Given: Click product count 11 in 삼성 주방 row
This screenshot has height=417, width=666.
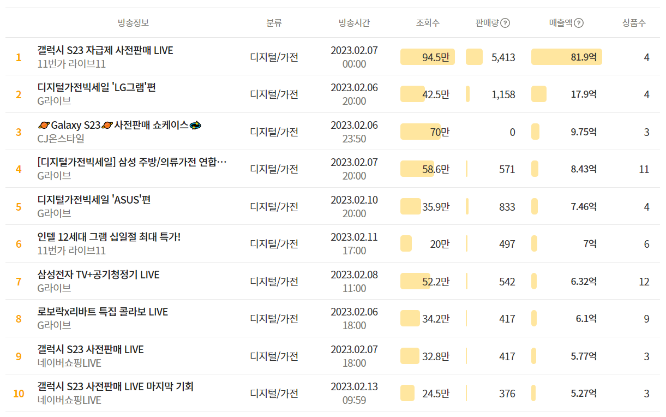Looking at the screenshot, I should point(644,169).
